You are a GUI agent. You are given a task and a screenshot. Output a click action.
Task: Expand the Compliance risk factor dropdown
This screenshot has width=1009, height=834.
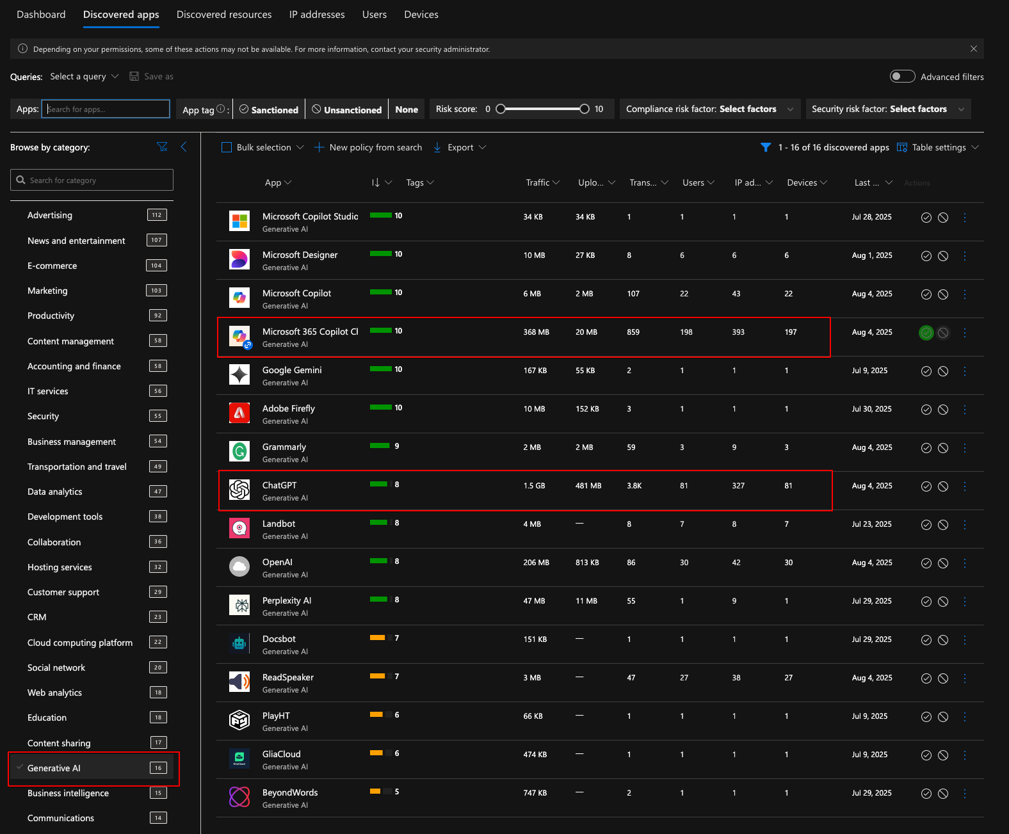709,109
